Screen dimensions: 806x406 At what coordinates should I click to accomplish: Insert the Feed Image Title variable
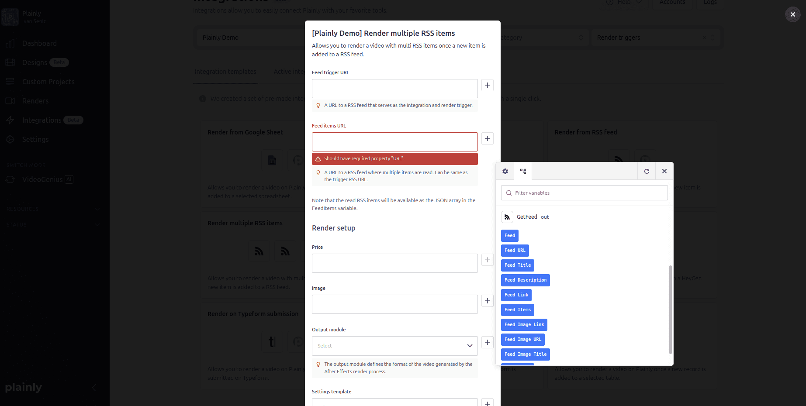526,354
